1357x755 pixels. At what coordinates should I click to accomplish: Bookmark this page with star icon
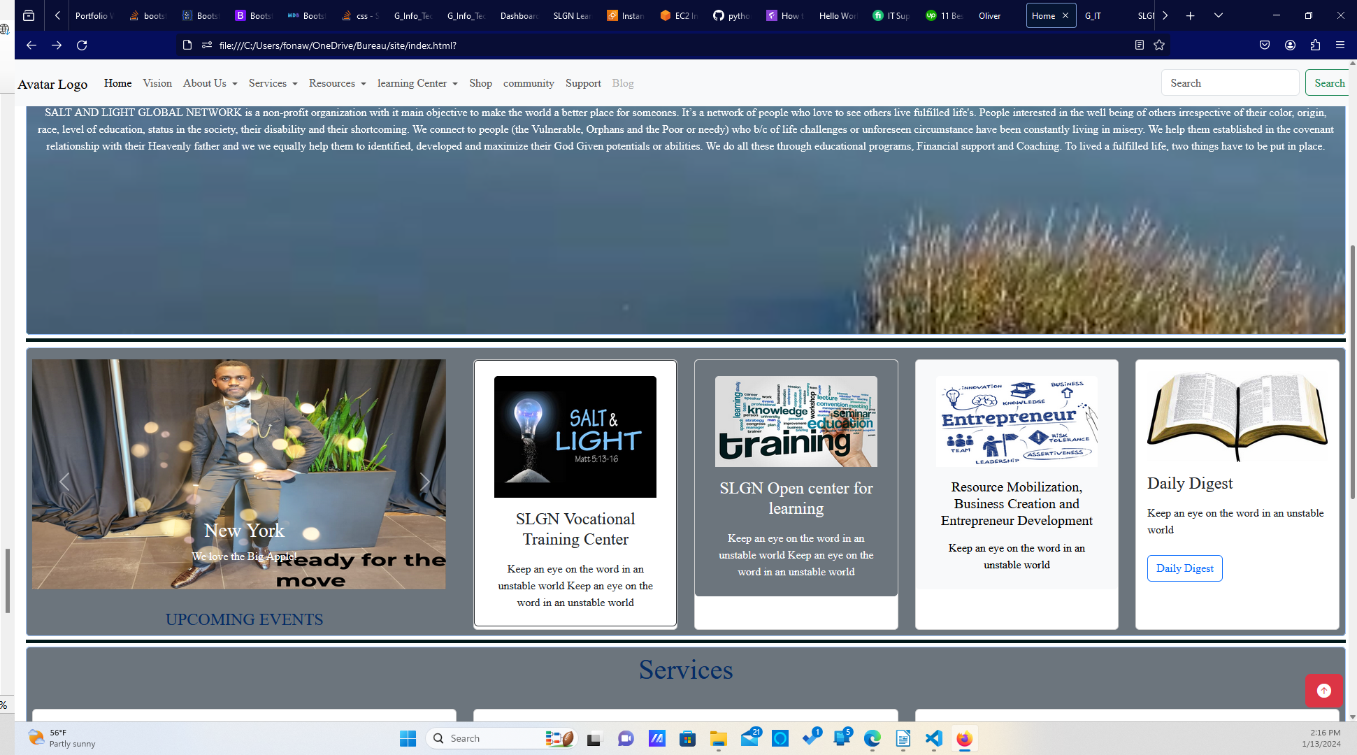[x=1159, y=45]
